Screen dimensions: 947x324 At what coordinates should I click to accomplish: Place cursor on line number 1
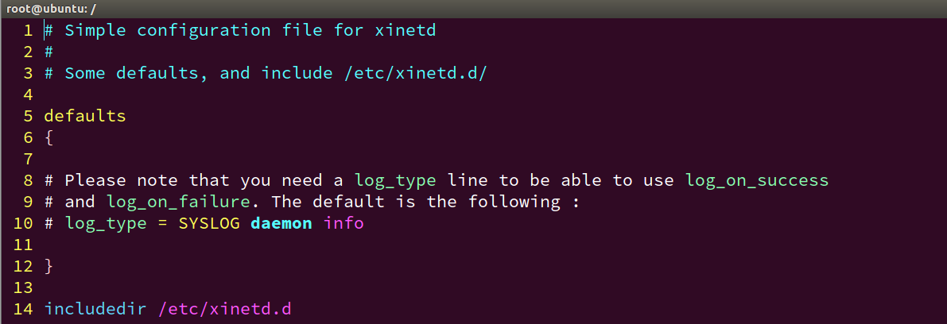click(28, 30)
